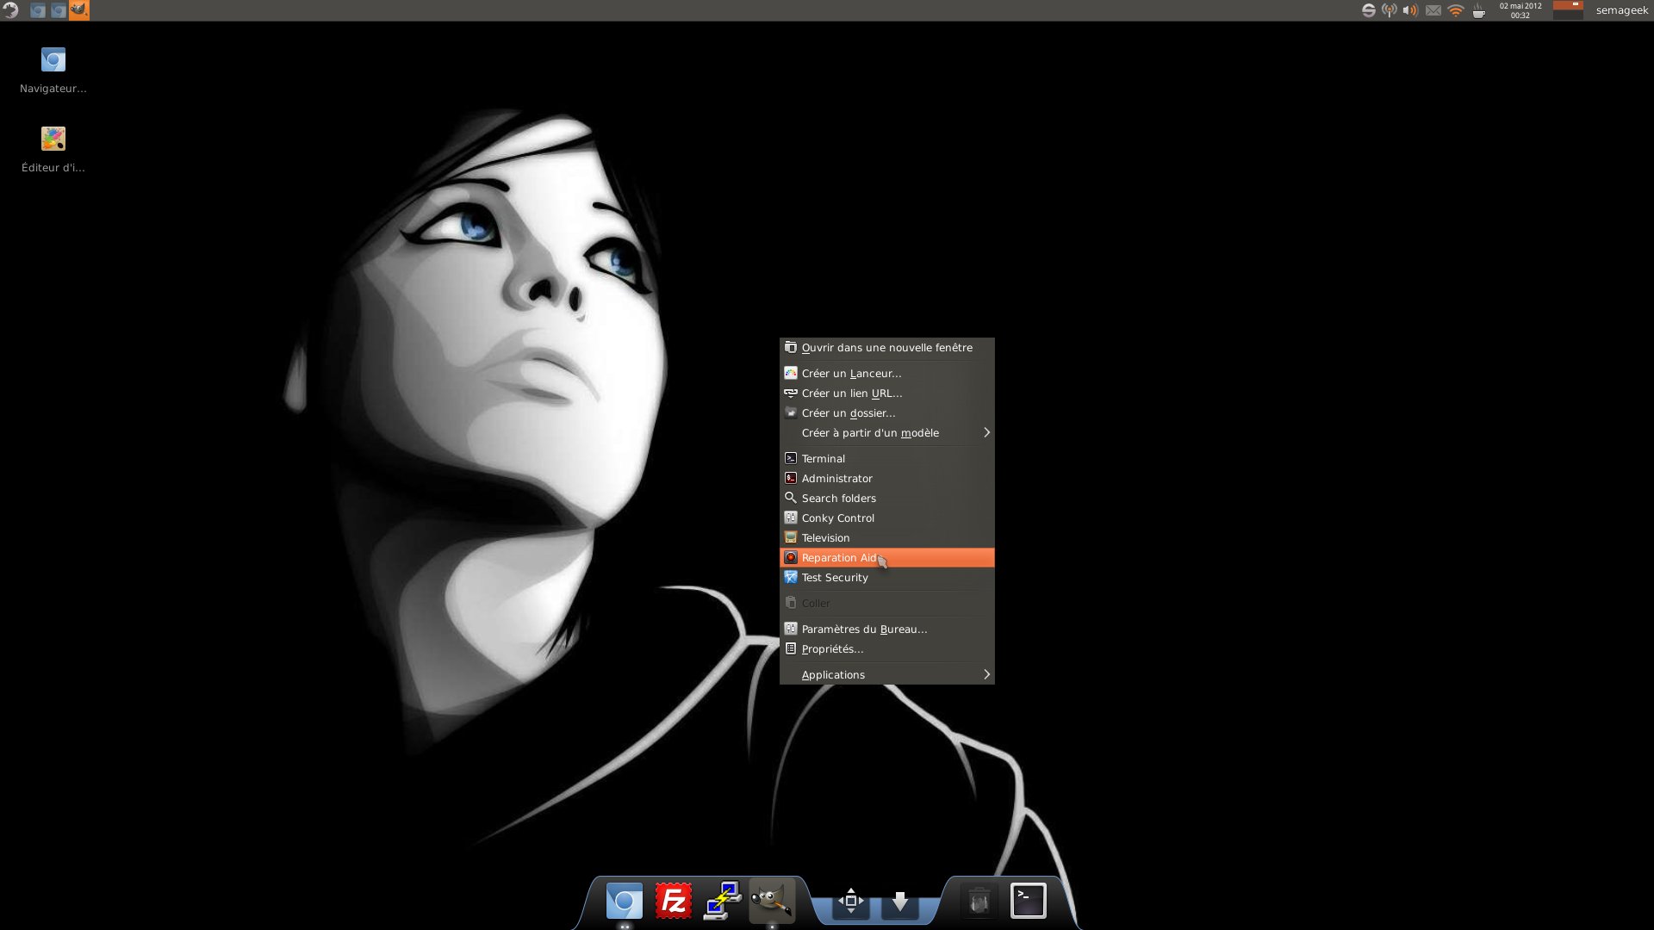Launch Chromium from the dock
Screen dimensions: 1654x930
coord(625,902)
